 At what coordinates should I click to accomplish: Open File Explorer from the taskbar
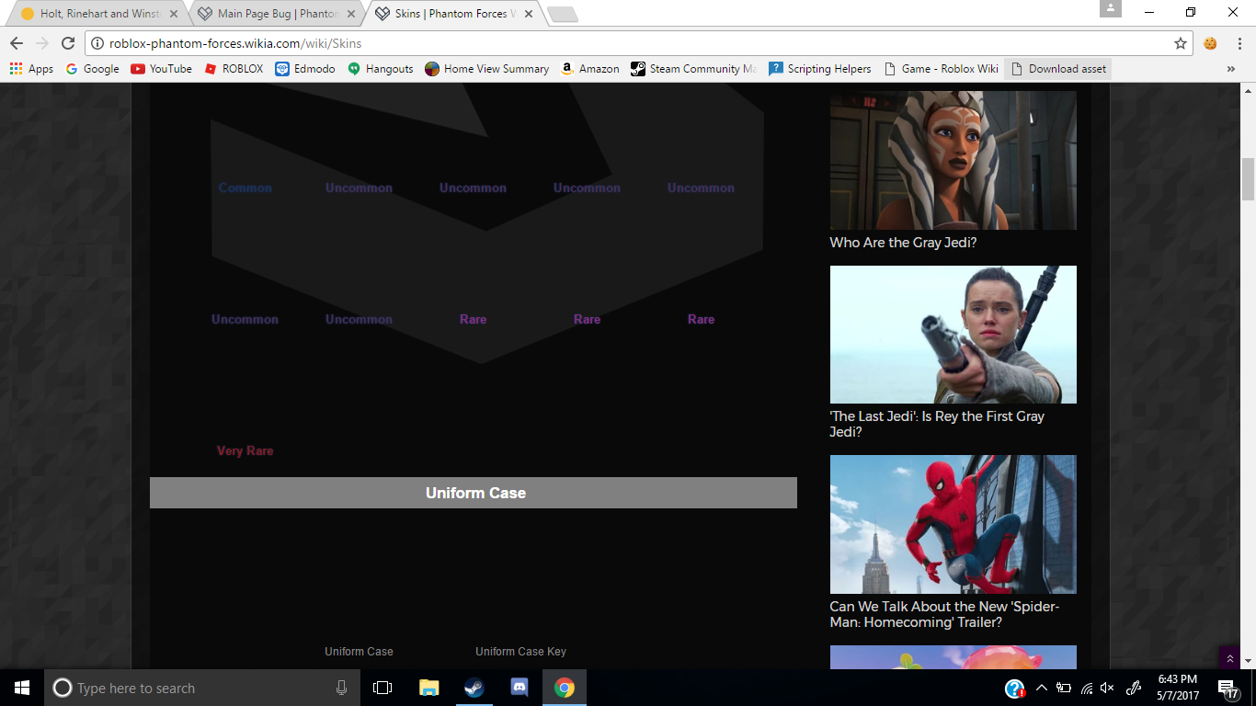(429, 688)
